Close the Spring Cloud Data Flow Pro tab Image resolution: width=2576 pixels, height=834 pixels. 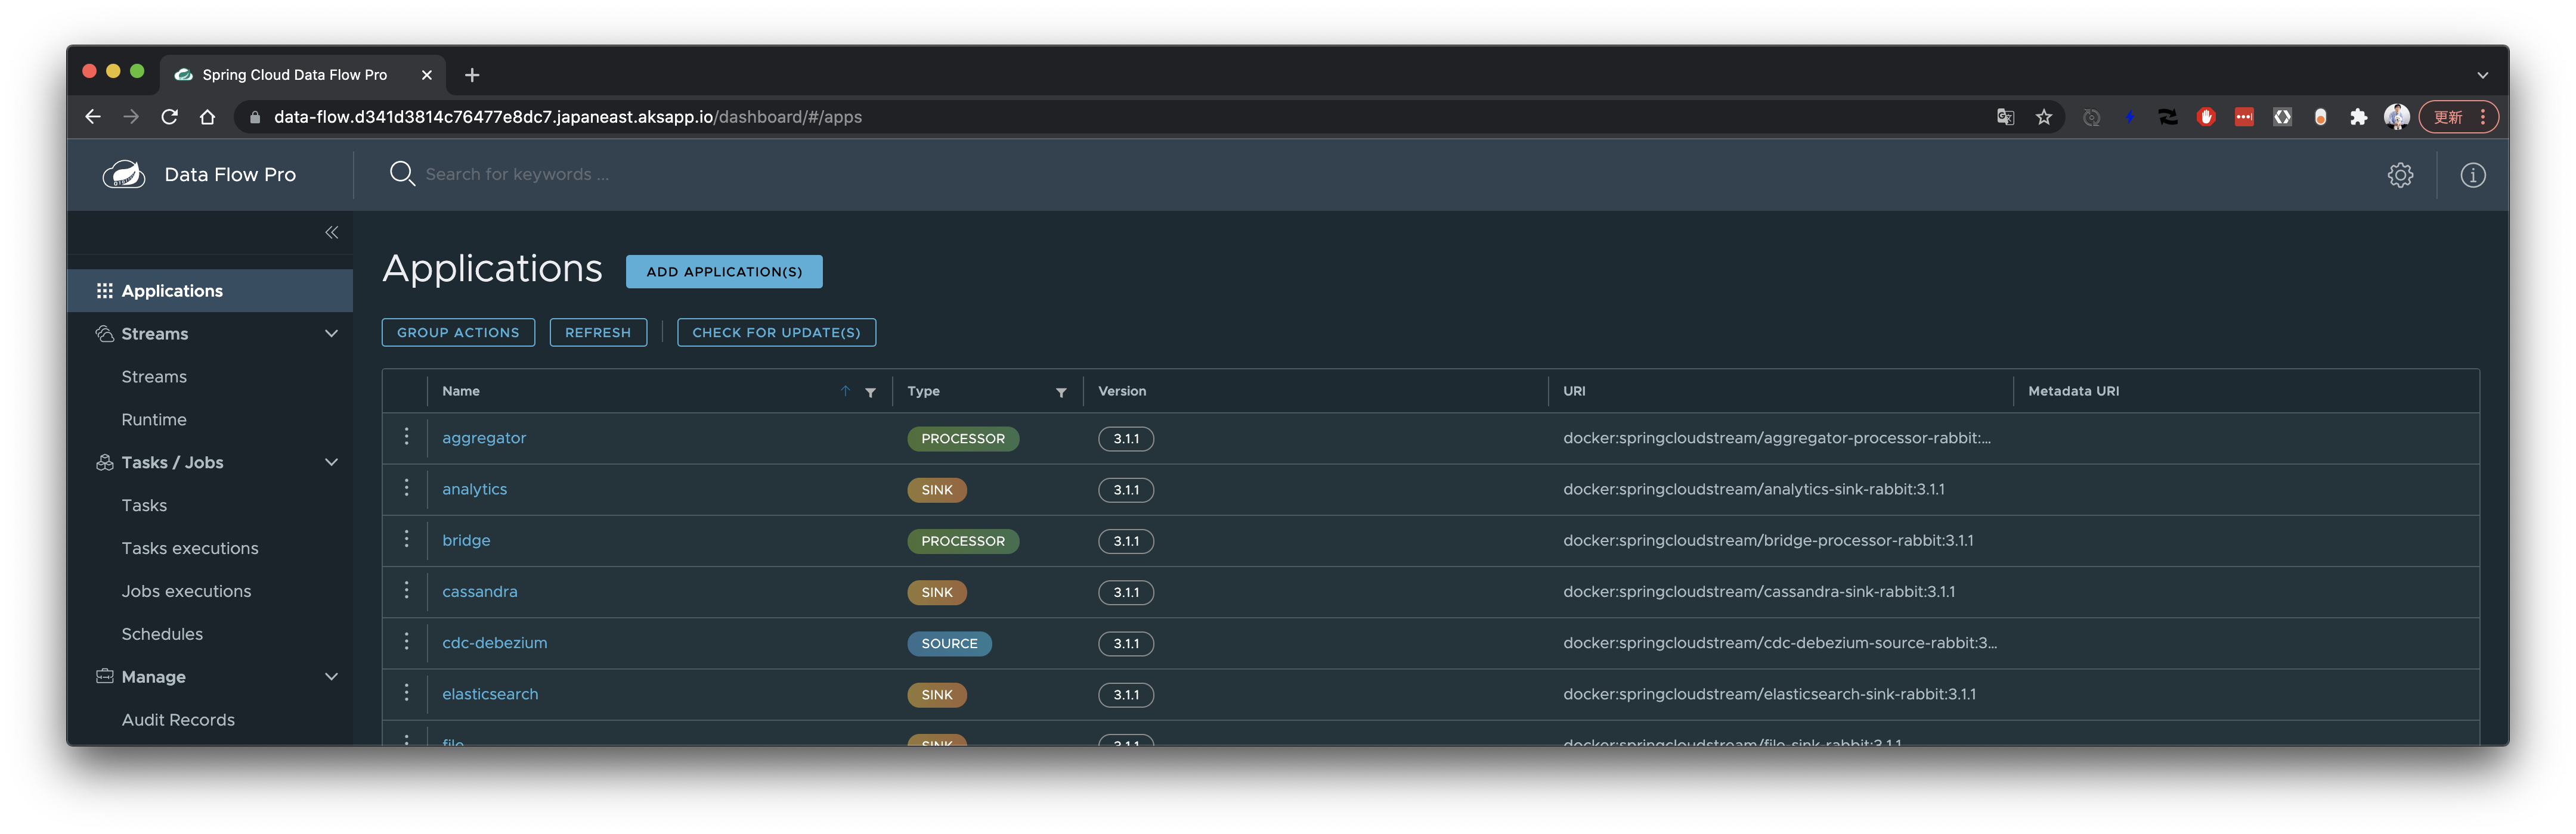click(427, 75)
